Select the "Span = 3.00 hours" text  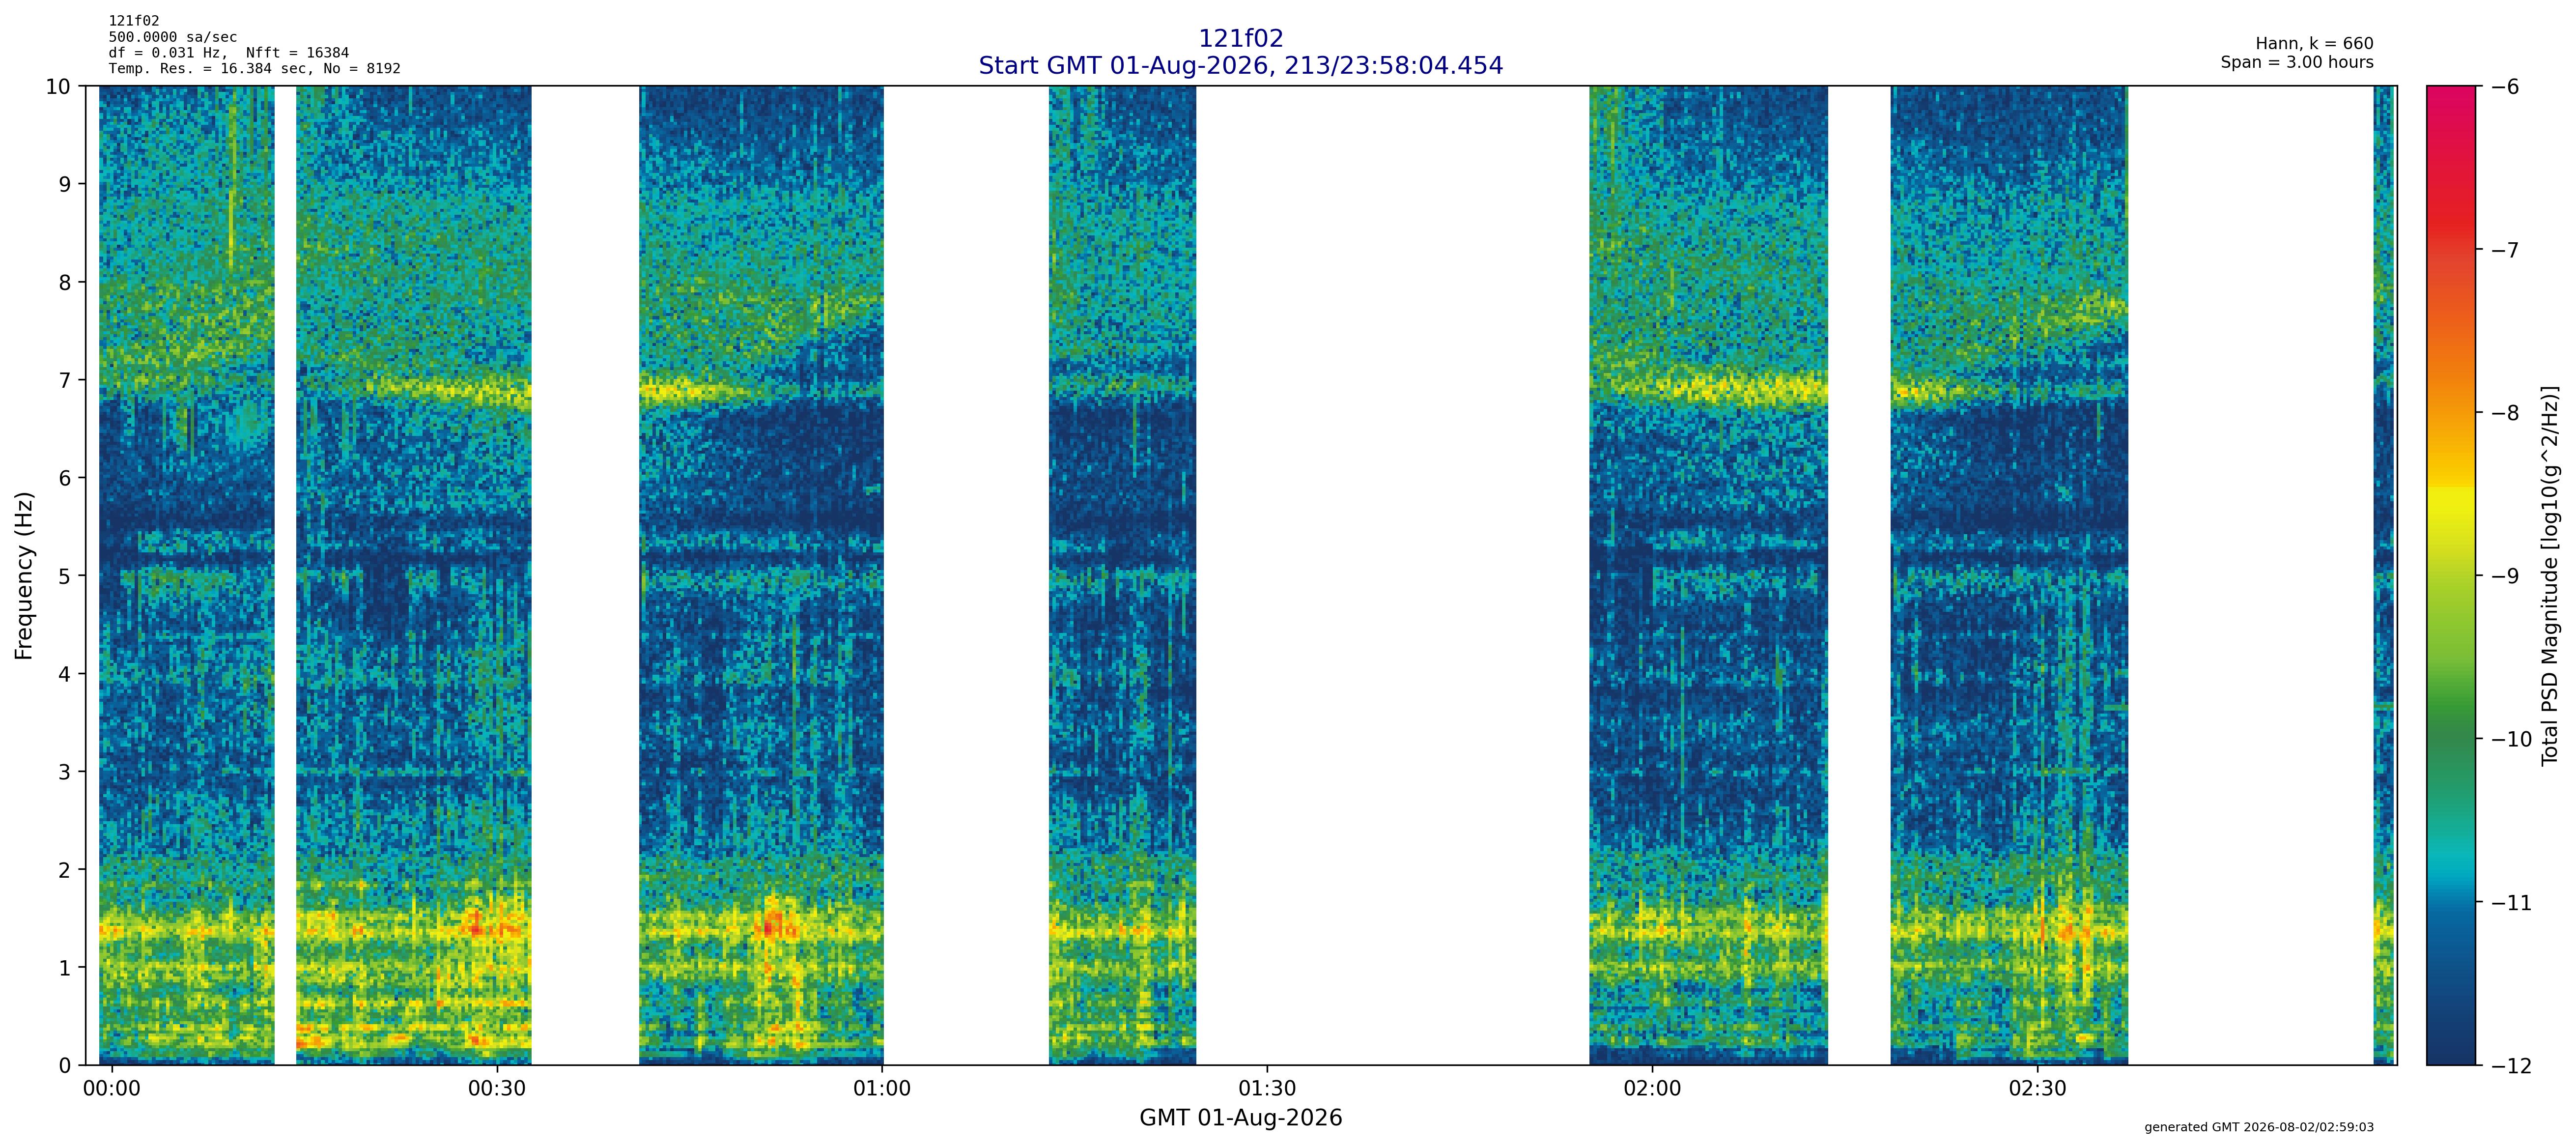(x=2297, y=62)
